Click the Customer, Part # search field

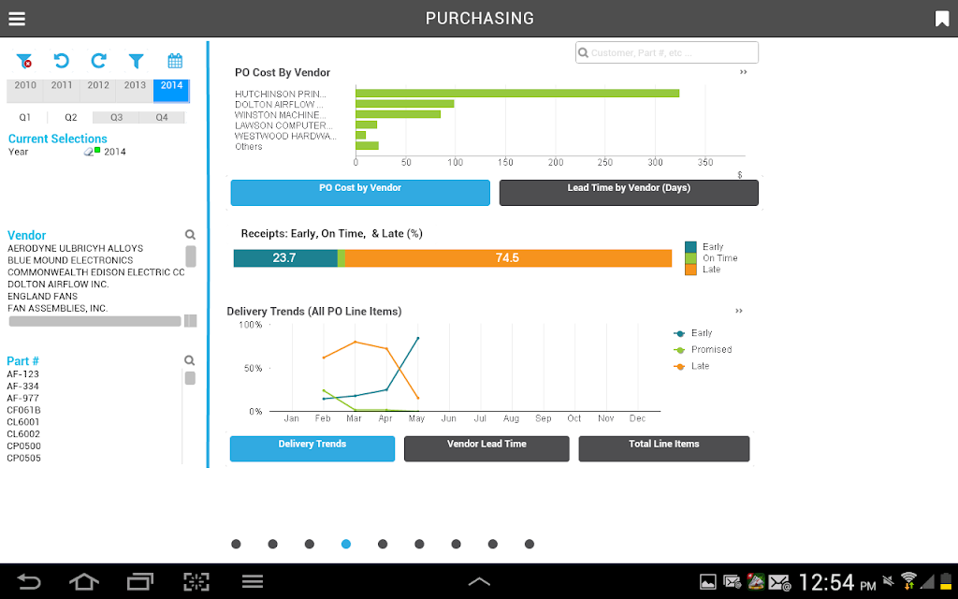click(667, 52)
